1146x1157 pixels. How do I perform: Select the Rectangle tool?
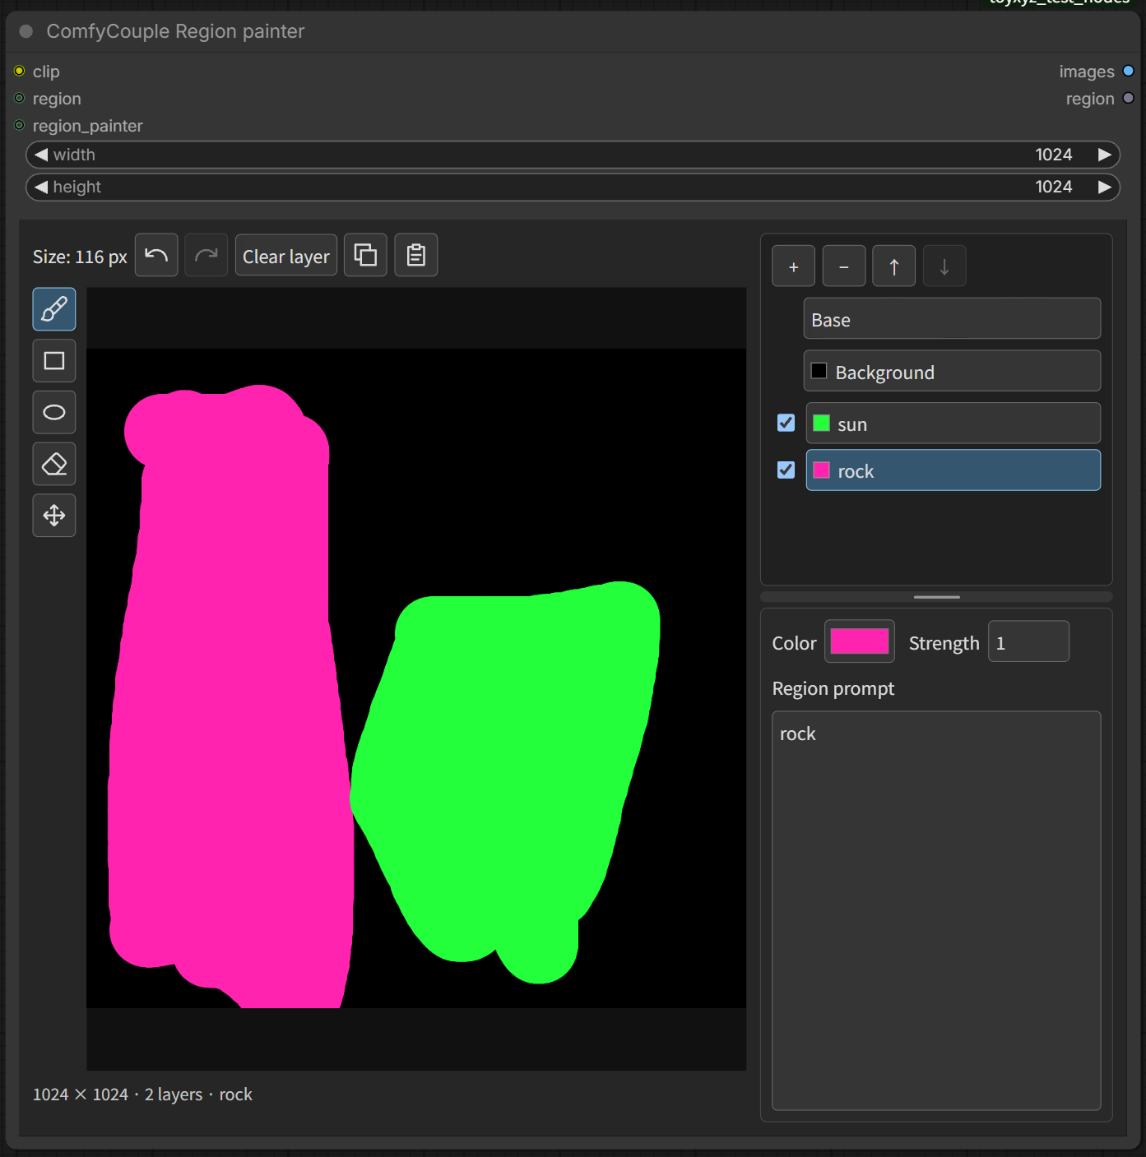pos(54,361)
